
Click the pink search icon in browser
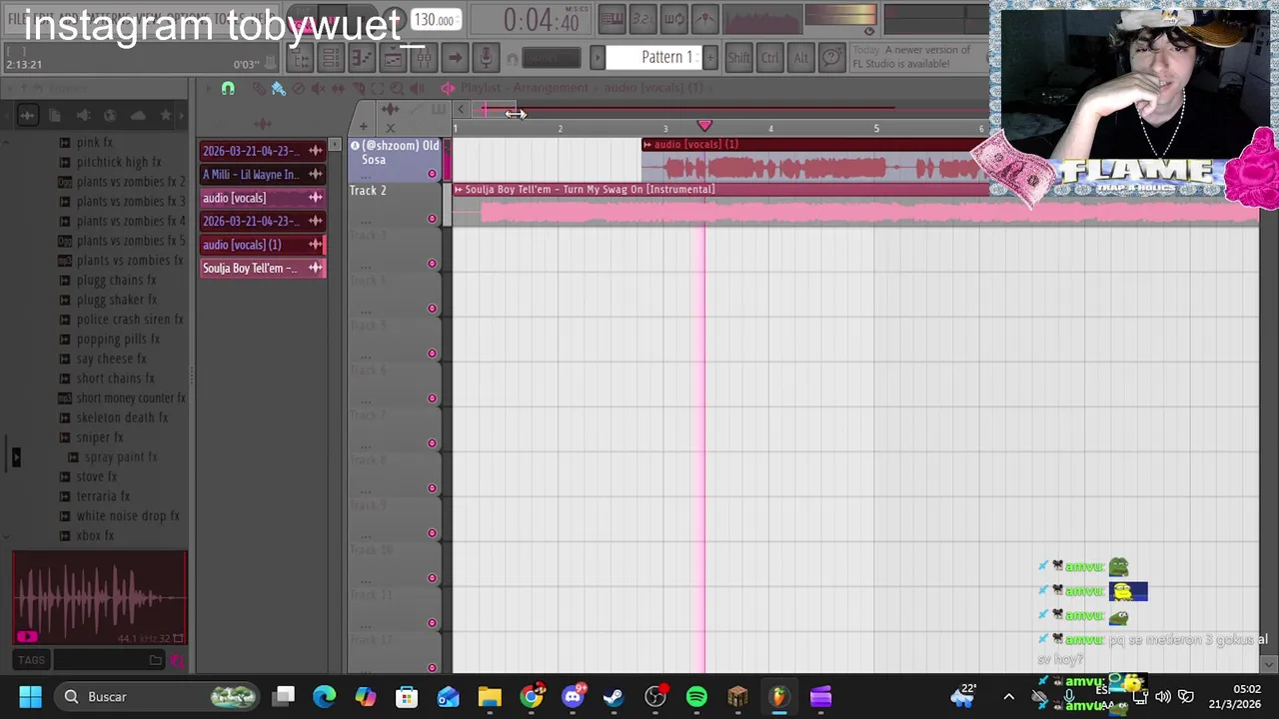coord(177,660)
